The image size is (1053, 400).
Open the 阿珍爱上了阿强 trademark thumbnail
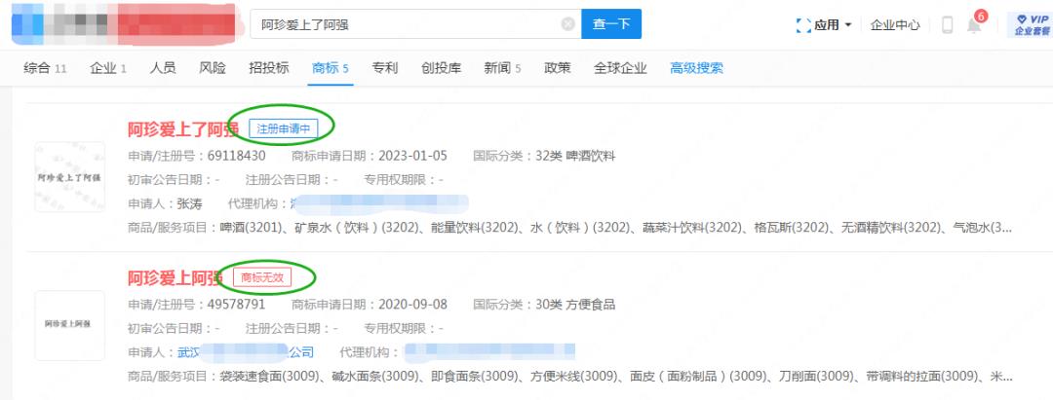(69, 177)
